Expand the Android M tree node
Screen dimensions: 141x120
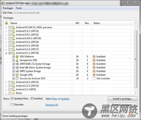point(6,28)
